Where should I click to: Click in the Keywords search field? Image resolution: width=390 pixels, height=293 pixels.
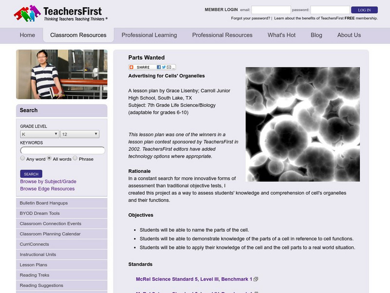click(62, 150)
